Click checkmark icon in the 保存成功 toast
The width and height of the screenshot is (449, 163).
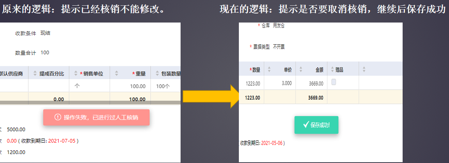coord(306,125)
